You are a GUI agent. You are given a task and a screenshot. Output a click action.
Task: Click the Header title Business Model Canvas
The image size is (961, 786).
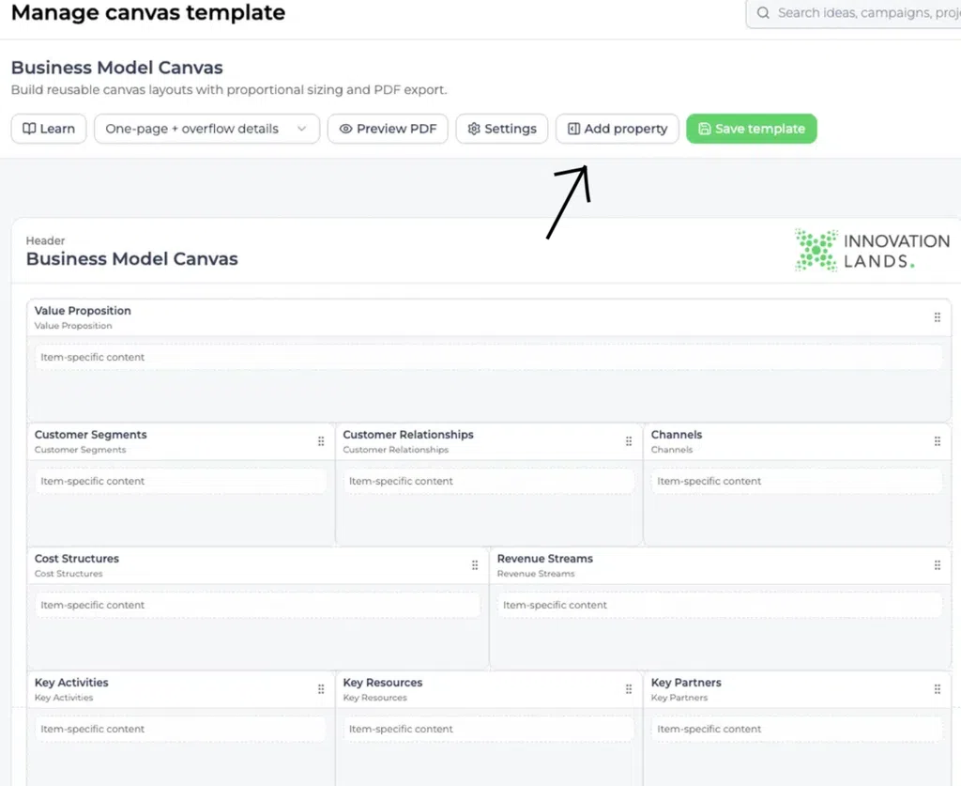click(x=131, y=259)
